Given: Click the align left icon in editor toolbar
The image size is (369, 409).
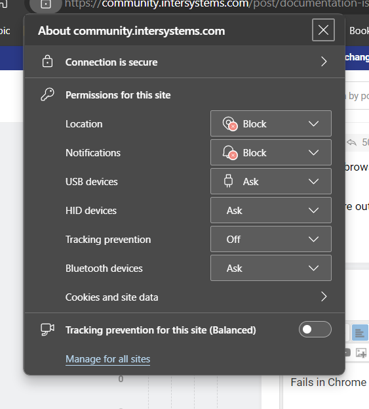Looking at the screenshot, I should (360, 333).
